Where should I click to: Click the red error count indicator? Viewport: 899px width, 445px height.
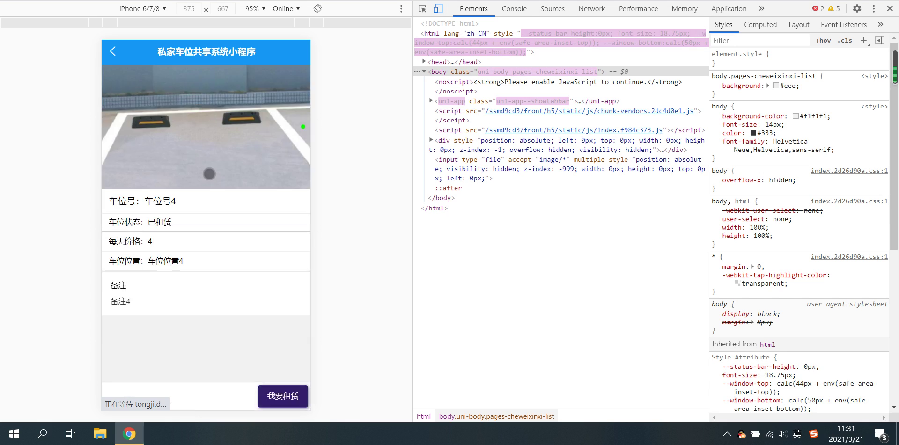(818, 8)
